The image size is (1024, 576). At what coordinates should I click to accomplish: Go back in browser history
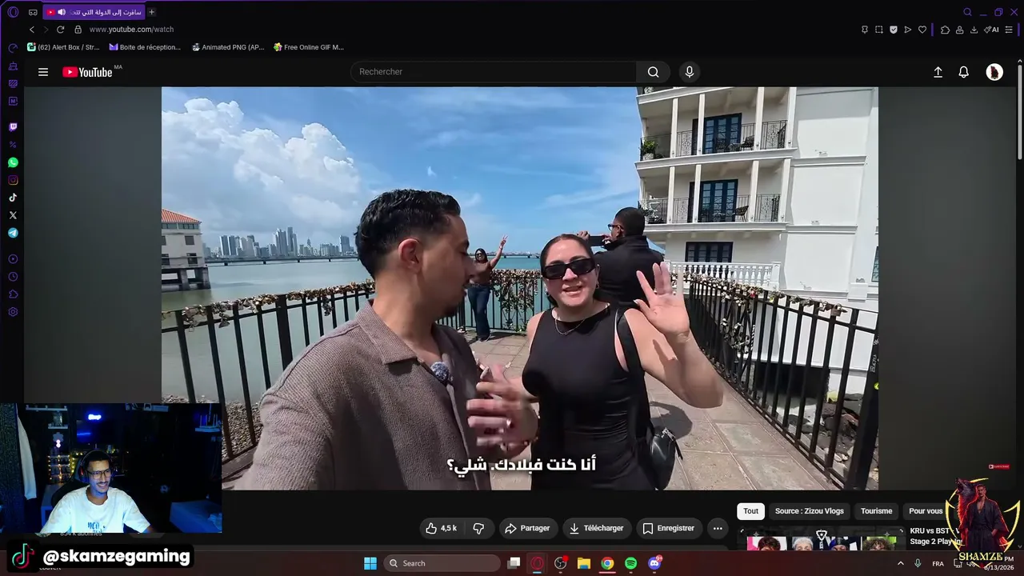click(x=32, y=30)
